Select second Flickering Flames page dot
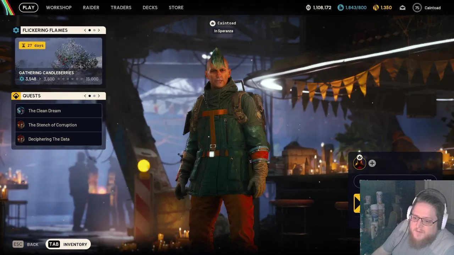The image size is (454, 255). click(94, 30)
